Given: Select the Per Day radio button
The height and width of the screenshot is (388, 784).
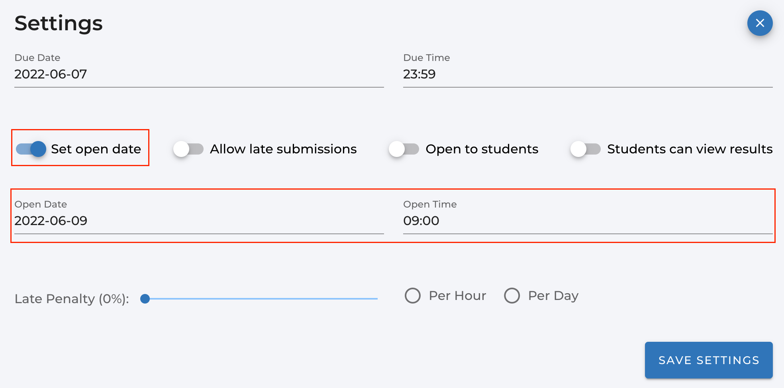Looking at the screenshot, I should click(512, 296).
